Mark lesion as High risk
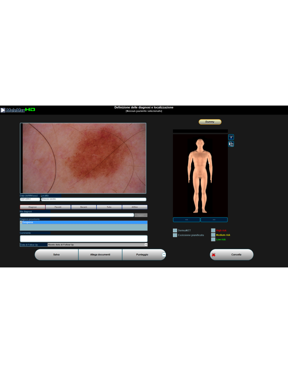Viewport: 288px width, 373px height. (x=213, y=231)
